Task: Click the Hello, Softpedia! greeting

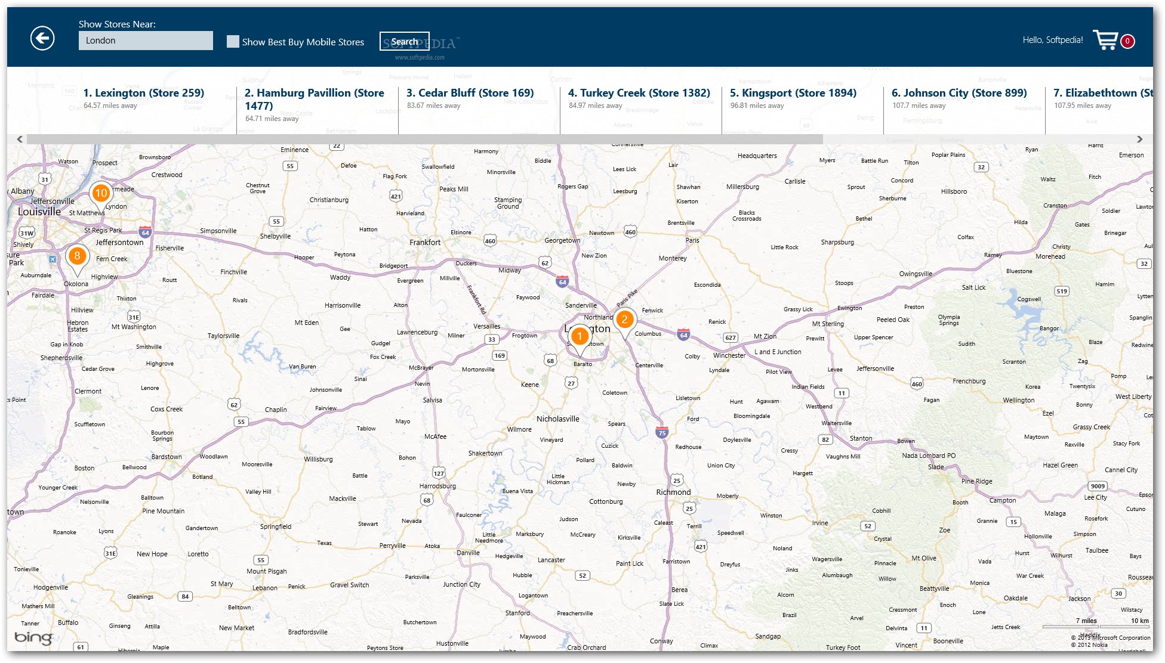Action: click(x=1053, y=40)
